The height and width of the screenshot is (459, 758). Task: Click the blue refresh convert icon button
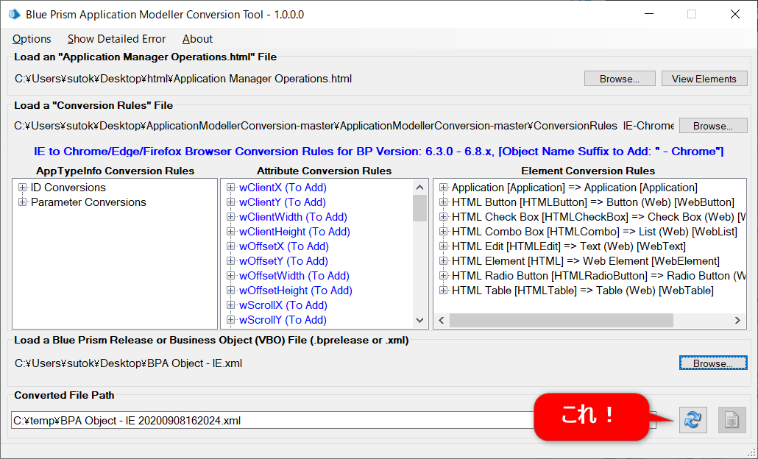coord(693,419)
